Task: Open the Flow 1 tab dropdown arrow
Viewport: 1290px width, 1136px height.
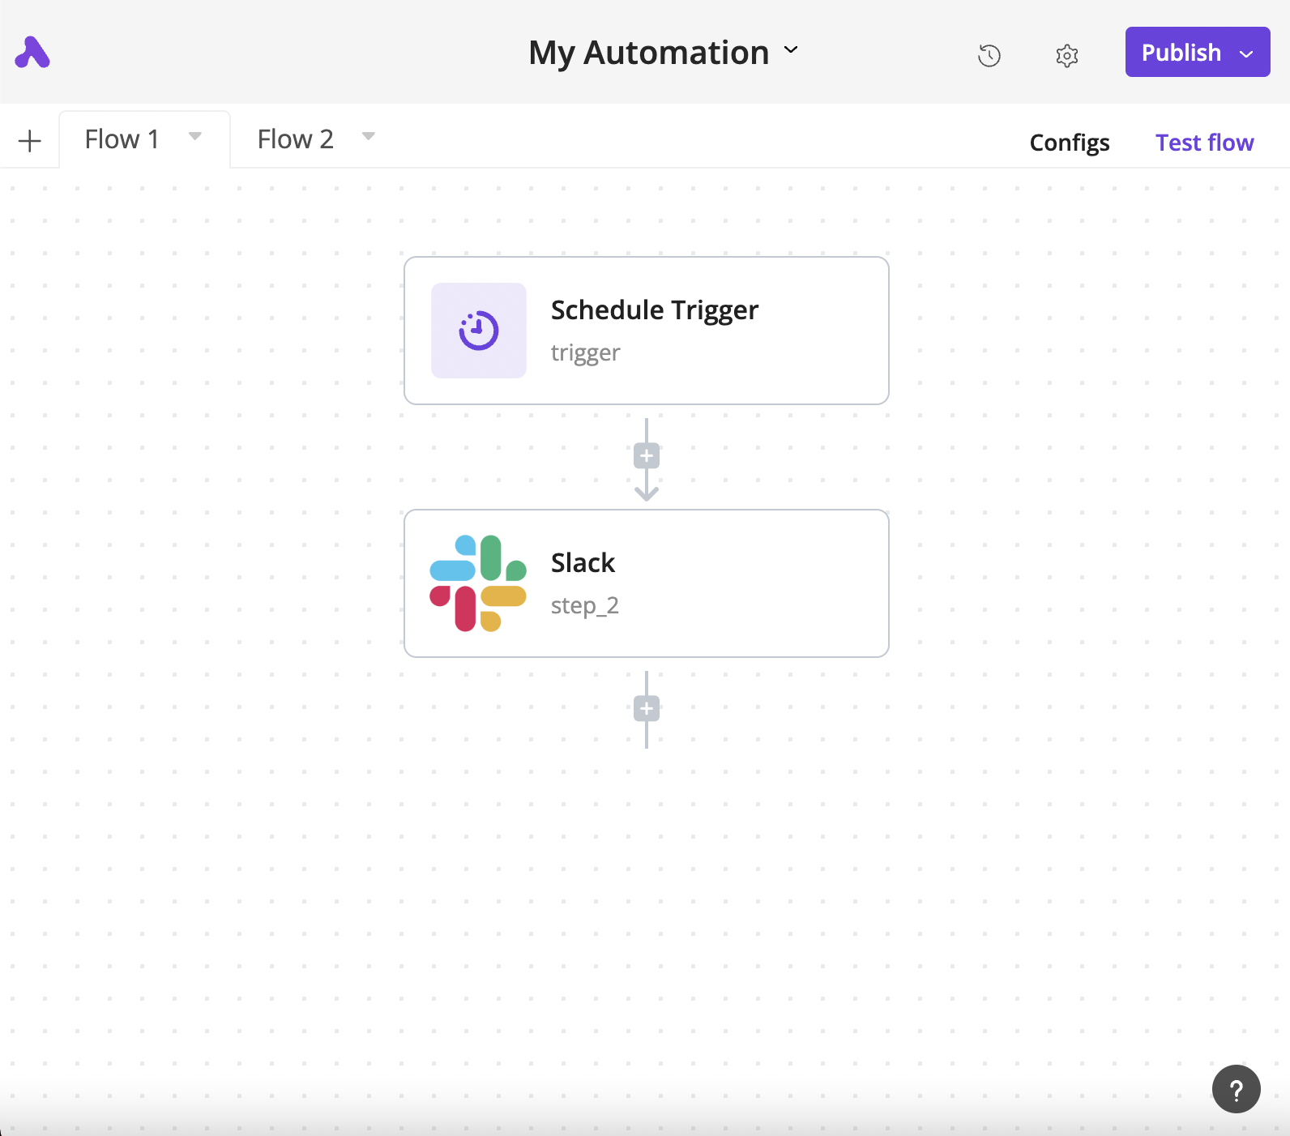Action: (195, 136)
